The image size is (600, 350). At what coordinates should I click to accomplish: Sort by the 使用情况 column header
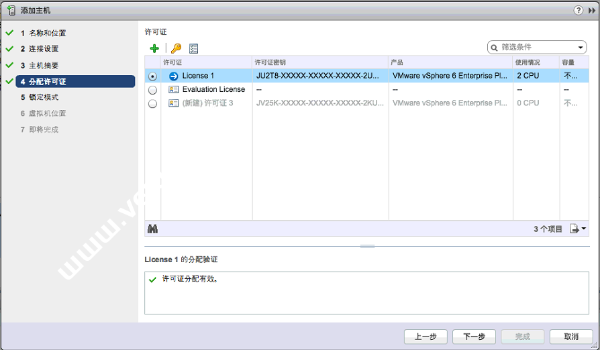[536, 62]
